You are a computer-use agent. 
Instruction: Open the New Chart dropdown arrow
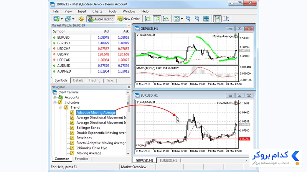(x=61, y=19)
